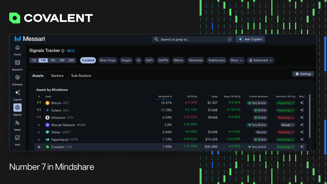Click the Covalent coin icon
This screenshot has height=184, width=327.
pos(47,147)
